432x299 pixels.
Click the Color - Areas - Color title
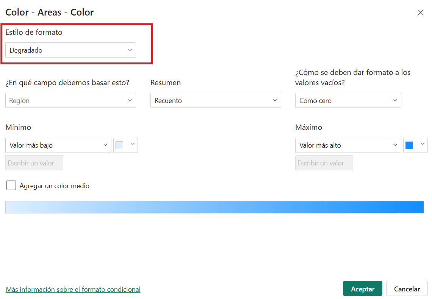(x=50, y=12)
